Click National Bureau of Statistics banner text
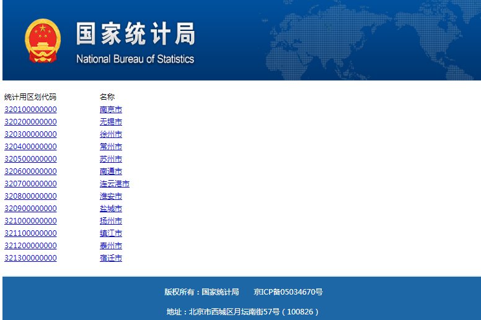 135,59
